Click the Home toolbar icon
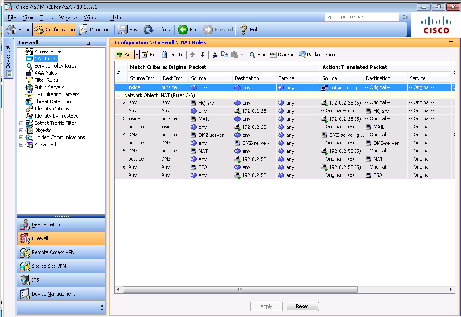Screen dimensions: 461x317 (x=19, y=30)
